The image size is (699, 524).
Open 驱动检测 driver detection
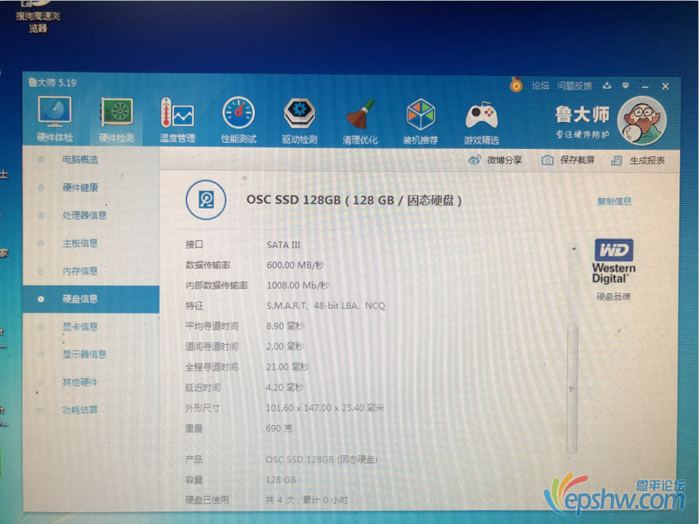[300, 121]
